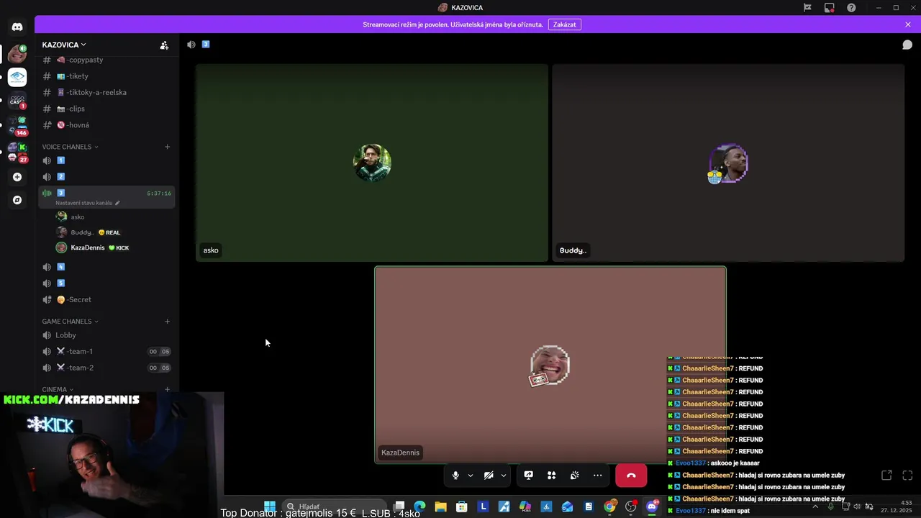Open the soundboard icon in call controls

[574, 476]
